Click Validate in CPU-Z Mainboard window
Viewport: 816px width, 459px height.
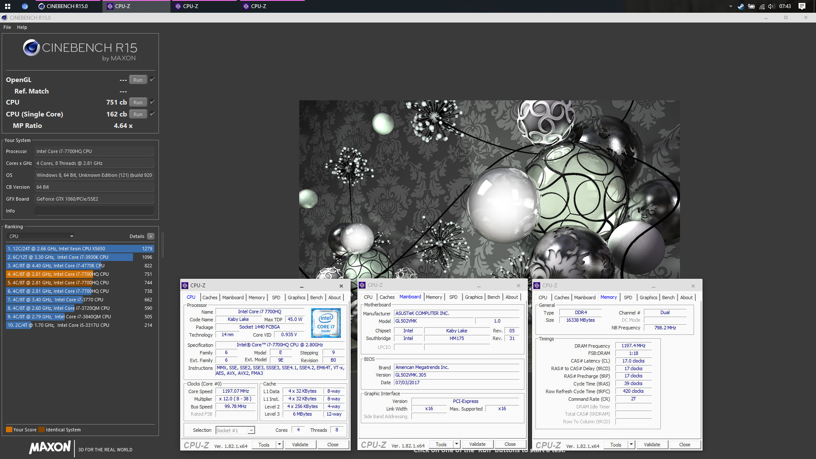pyautogui.click(x=477, y=444)
